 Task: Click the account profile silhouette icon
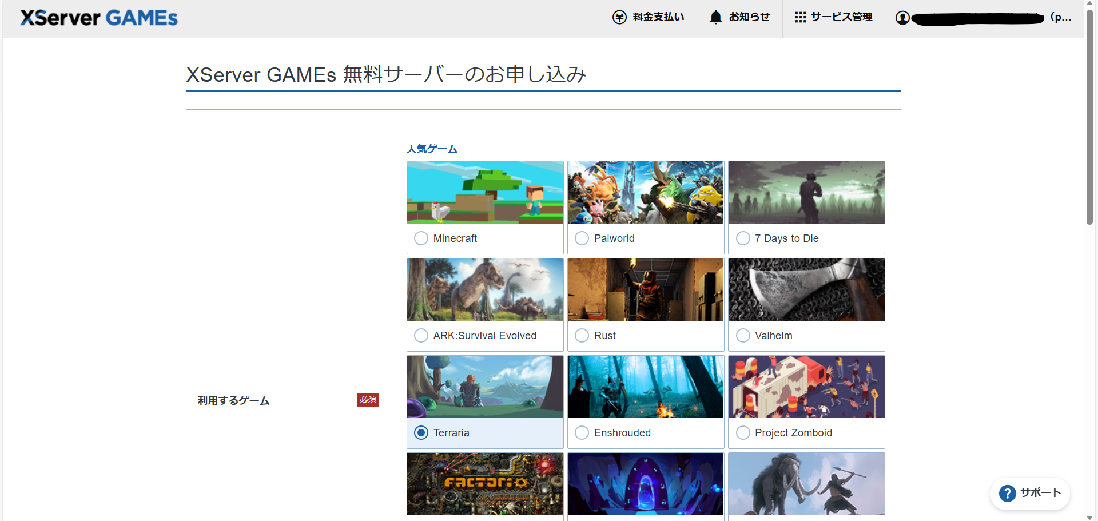coord(902,17)
